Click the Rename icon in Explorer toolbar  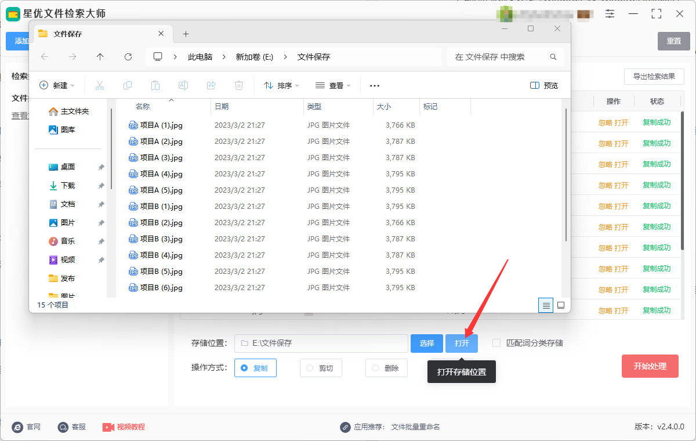tap(183, 85)
